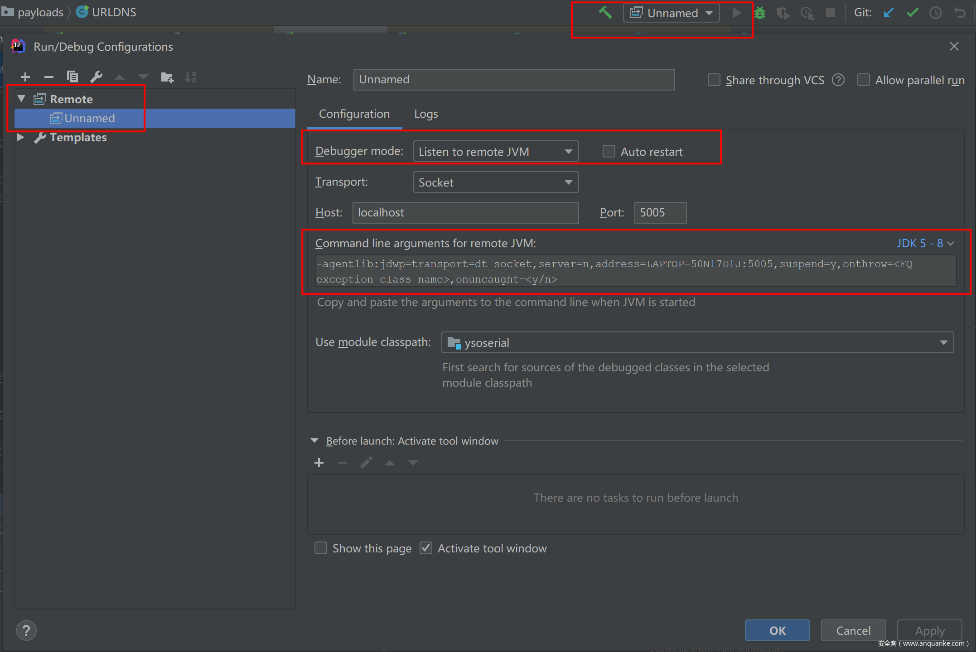Open the Transport Socket dropdown
Viewport: 976px width, 652px height.
tap(496, 182)
